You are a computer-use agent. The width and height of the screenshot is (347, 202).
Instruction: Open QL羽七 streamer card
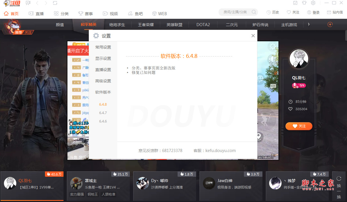[32, 185]
